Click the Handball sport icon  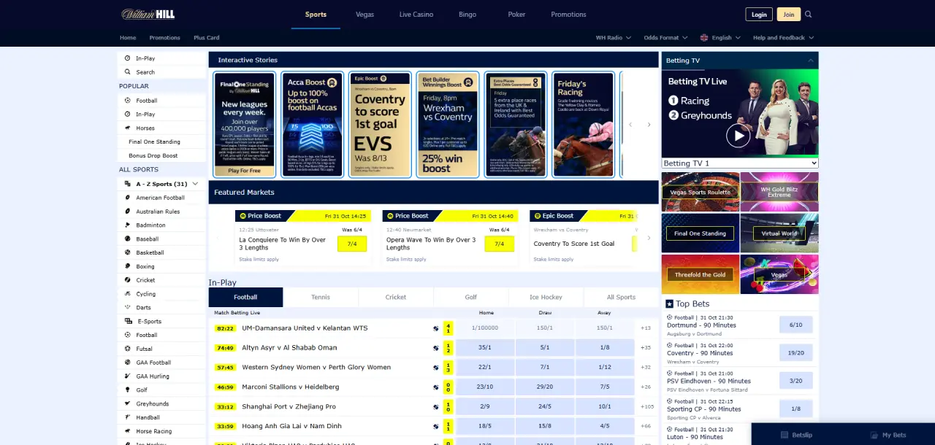click(x=128, y=418)
